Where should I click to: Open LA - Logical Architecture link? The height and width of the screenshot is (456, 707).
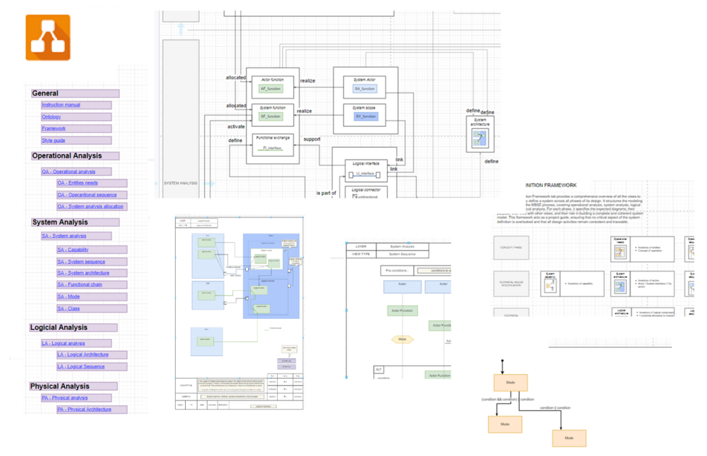pyautogui.click(x=83, y=355)
